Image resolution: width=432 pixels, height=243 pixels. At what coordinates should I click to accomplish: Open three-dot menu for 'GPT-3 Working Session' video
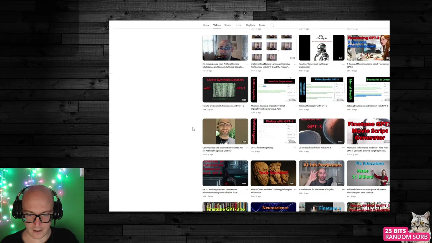click(x=247, y=189)
